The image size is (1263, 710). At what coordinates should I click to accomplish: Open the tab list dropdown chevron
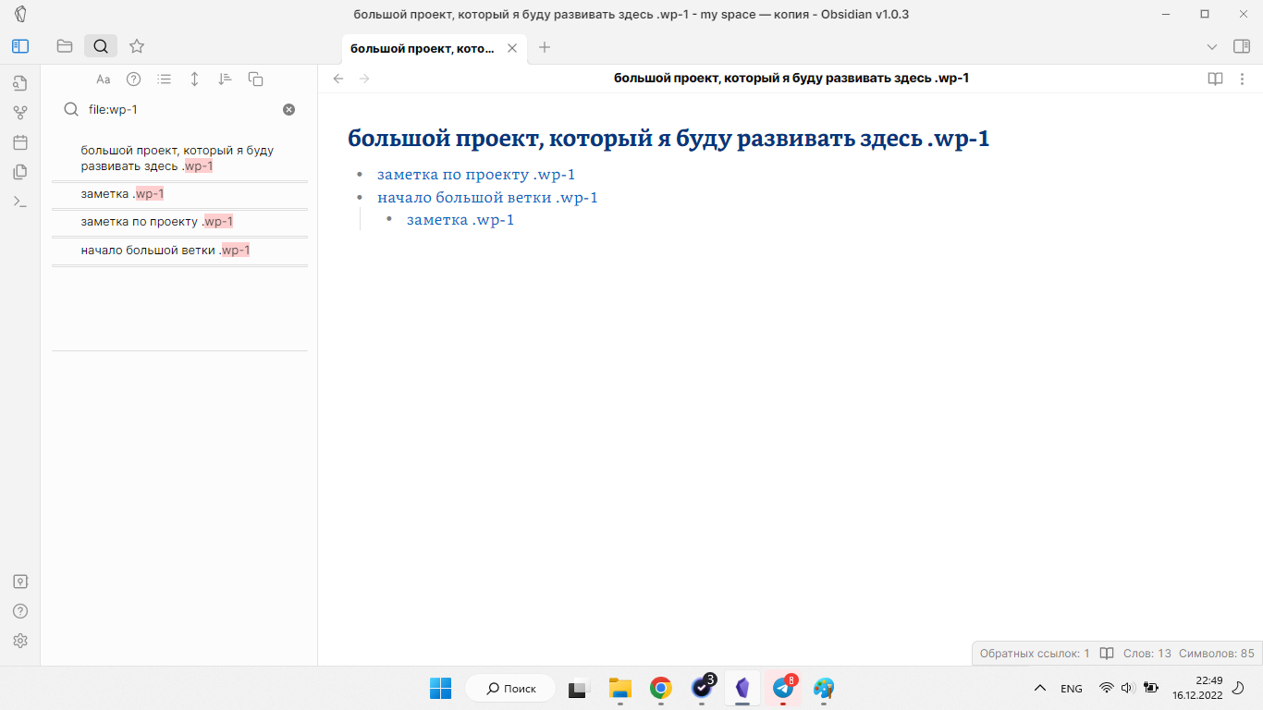point(1212,47)
